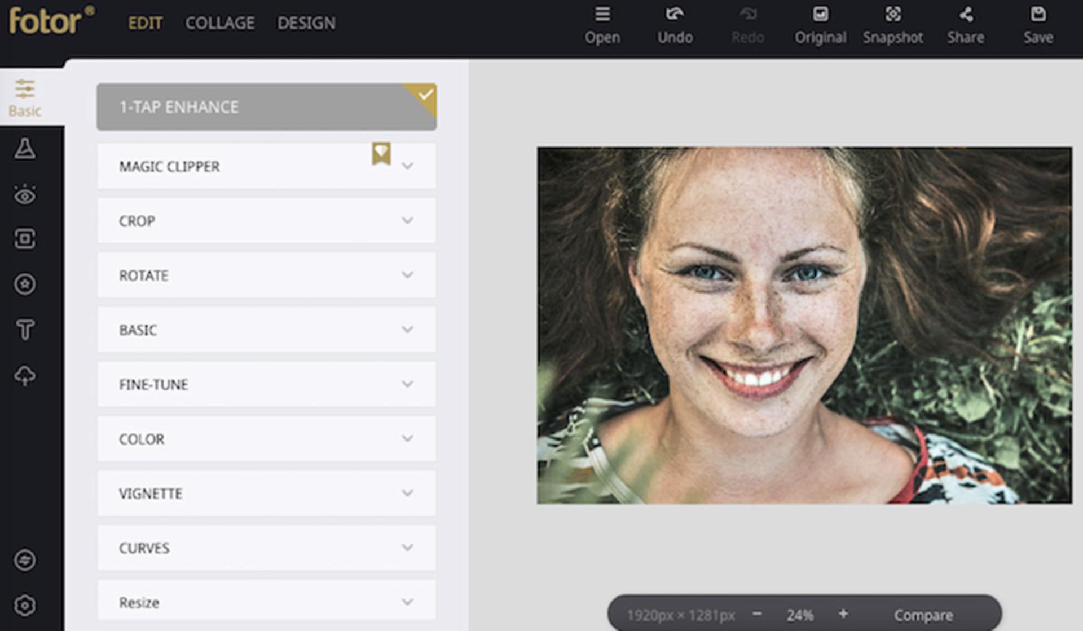Select the Beauty eye icon in sidebar
Viewport: 1083px width, 631px height.
click(x=25, y=194)
